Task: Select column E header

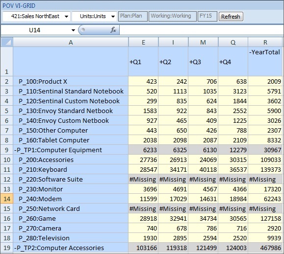Action: [x=143, y=42]
